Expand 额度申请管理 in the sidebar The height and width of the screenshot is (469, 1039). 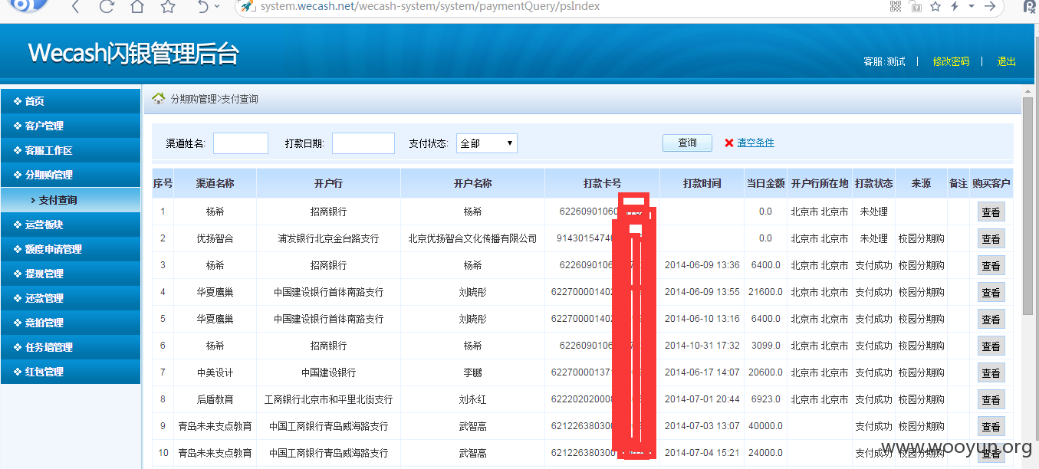[x=71, y=249]
